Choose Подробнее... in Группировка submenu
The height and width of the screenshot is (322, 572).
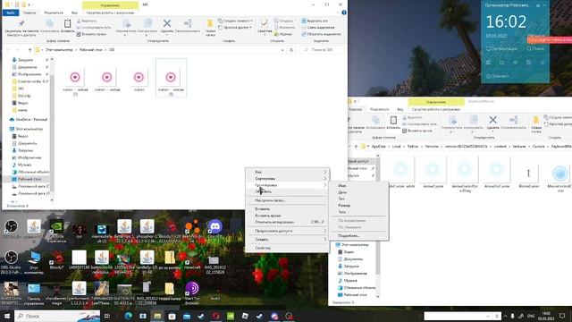357,236
